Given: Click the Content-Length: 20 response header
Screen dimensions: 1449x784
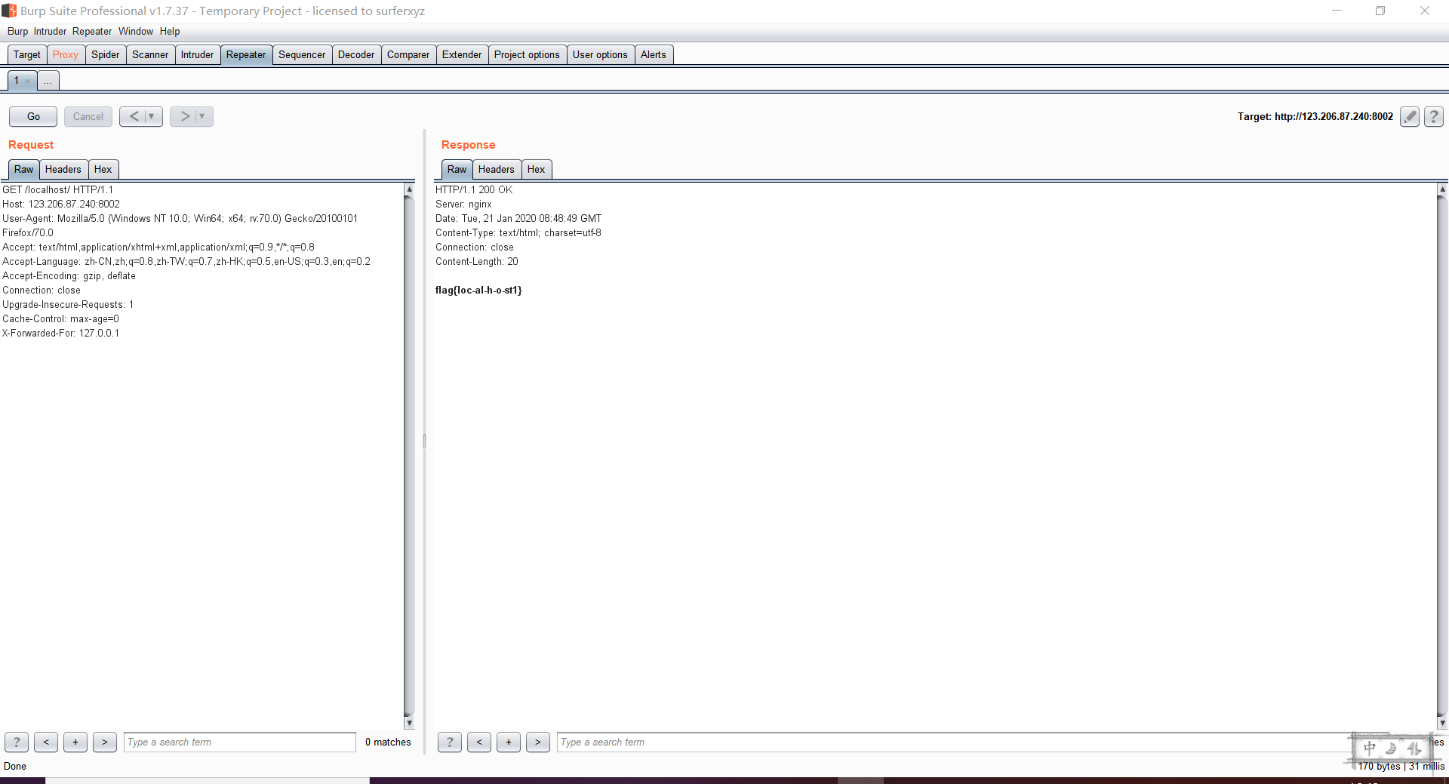Looking at the screenshot, I should point(477,261).
